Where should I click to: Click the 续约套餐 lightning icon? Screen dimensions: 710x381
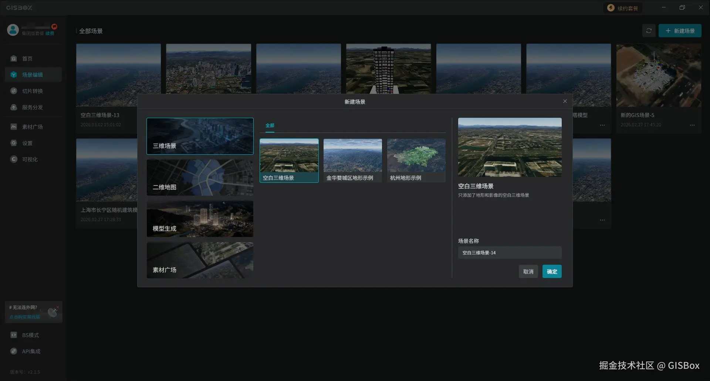point(611,8)
